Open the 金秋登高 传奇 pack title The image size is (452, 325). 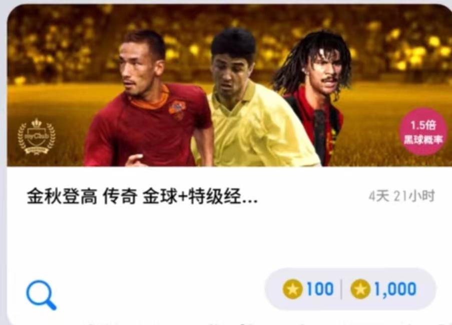point(142,197)
